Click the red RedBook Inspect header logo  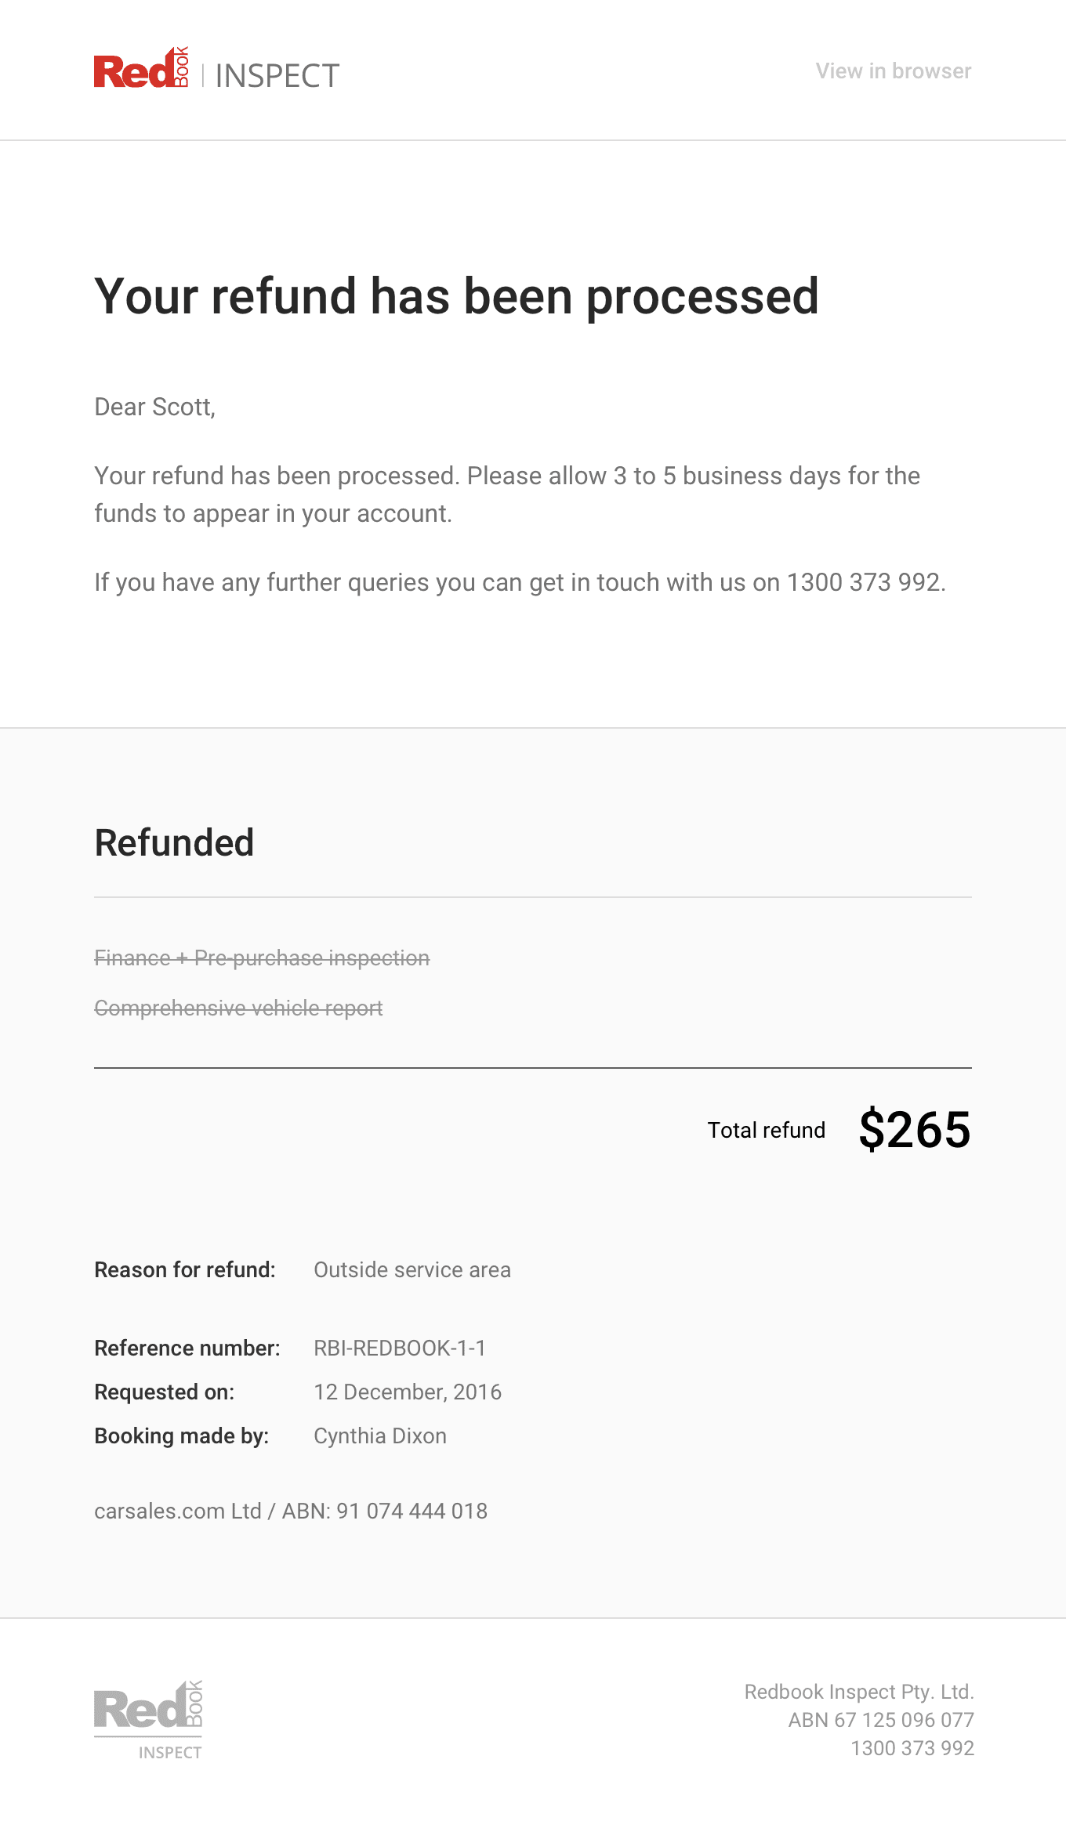(x=216, y=71)
